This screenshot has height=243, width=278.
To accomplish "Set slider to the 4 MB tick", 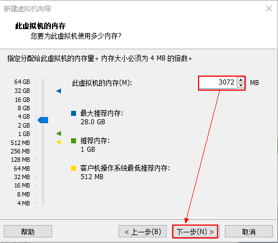I will click(x=43, y=203).
